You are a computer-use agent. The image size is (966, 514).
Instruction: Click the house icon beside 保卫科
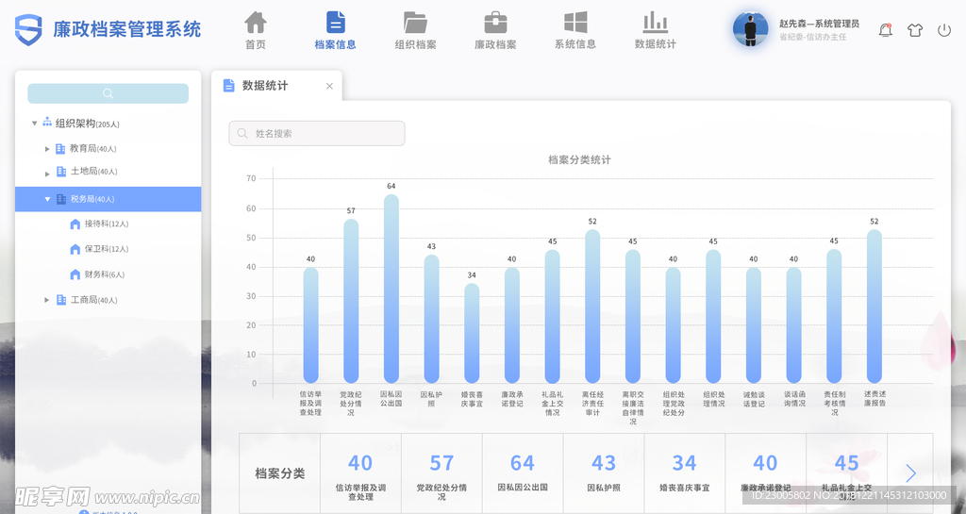click(75, 249)
